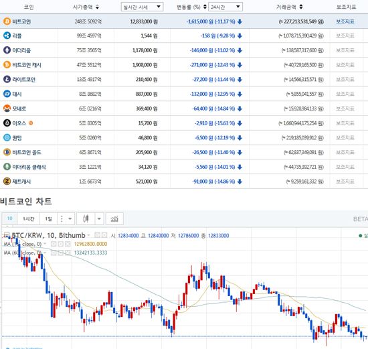
Task: Click the EOS coin icon in 이오스 row
Action: [7, 123]
